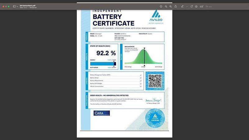
Task: Toggle the sidebar view button
Action: [14, 6]
